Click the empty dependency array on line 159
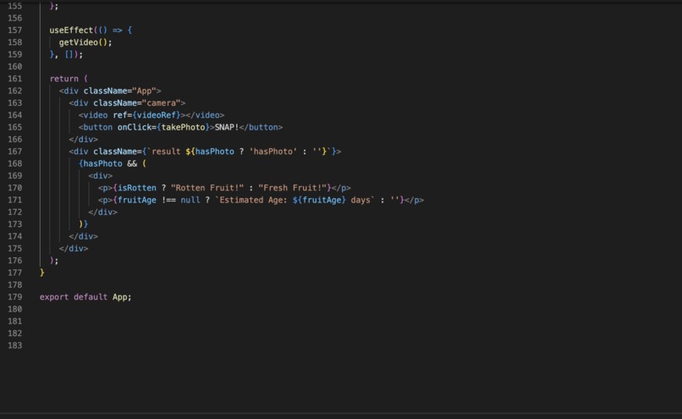Image resolution: width=682 pixels, height=419 pixels. click(x=69, y=54)
